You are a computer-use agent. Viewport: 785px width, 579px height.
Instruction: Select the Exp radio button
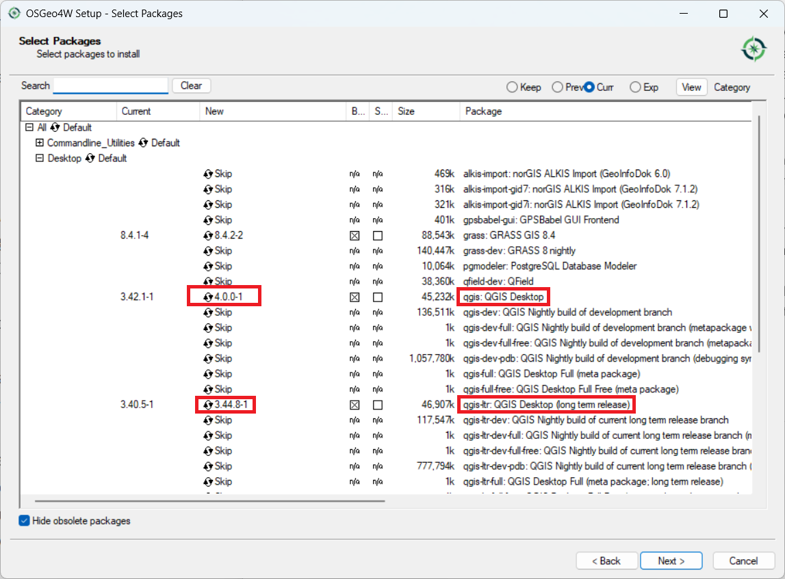point(635,87)
